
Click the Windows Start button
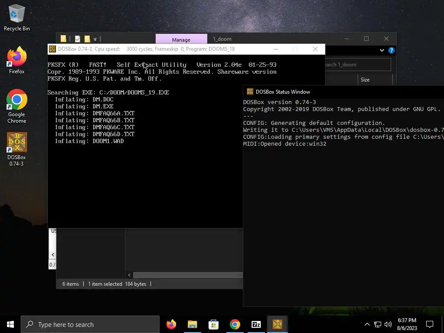(x=10, y=324)
